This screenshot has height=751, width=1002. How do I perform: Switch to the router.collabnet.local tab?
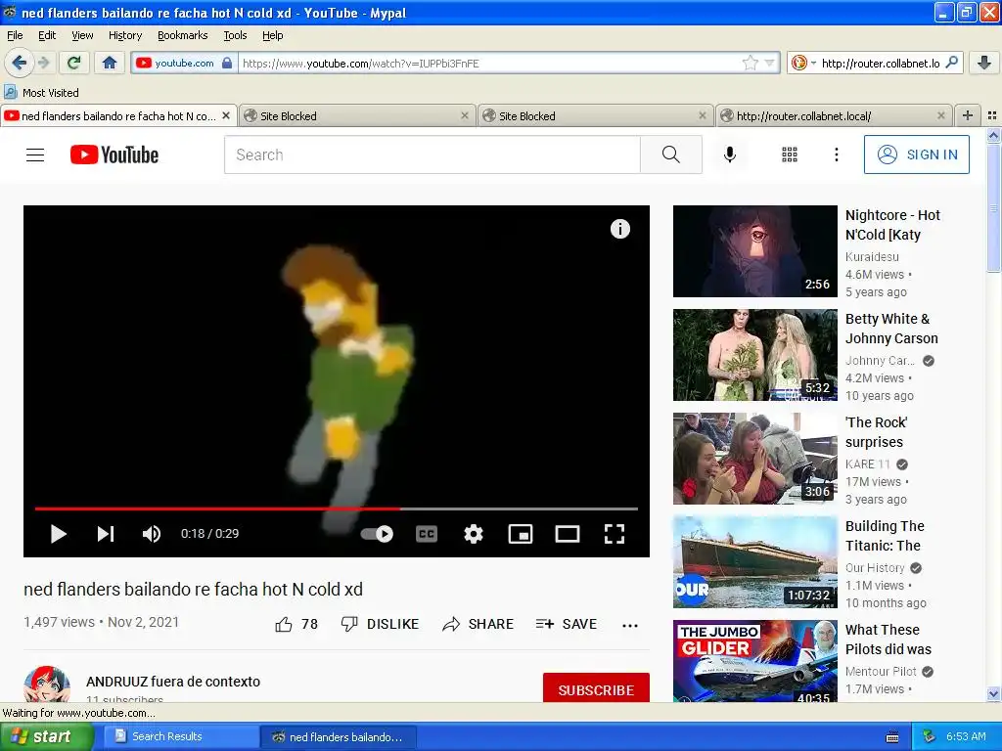[x=835, y=115]
